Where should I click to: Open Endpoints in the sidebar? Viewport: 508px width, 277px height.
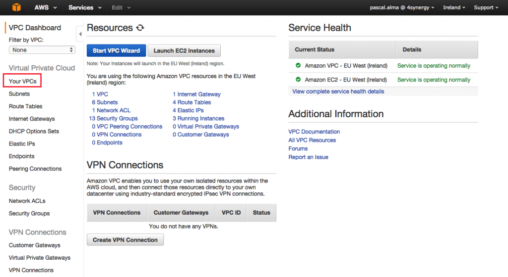(x=21, y=156)
